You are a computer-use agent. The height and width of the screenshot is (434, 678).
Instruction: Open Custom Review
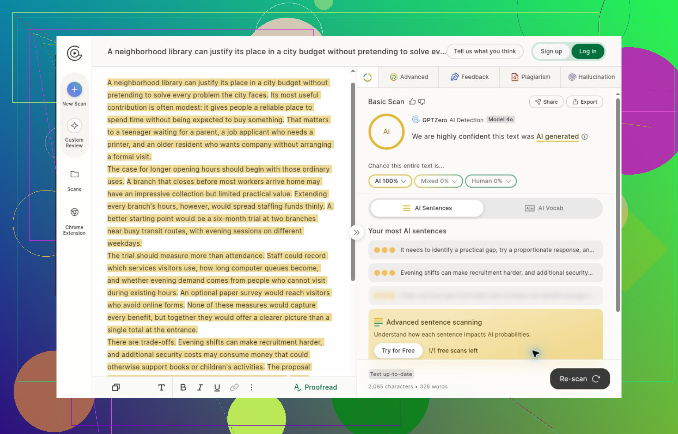pos(74,133)
